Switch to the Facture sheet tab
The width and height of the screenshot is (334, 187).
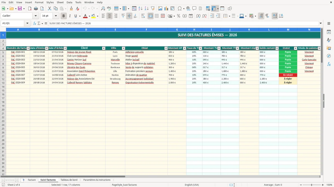pyautogui.click(x=32, y=180)
